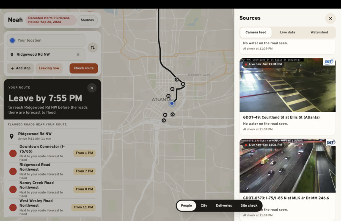Screen dimensions: 341x221
Task: Select the Deliveries mode
Action: pyautogui.click(x=224, y=205)
